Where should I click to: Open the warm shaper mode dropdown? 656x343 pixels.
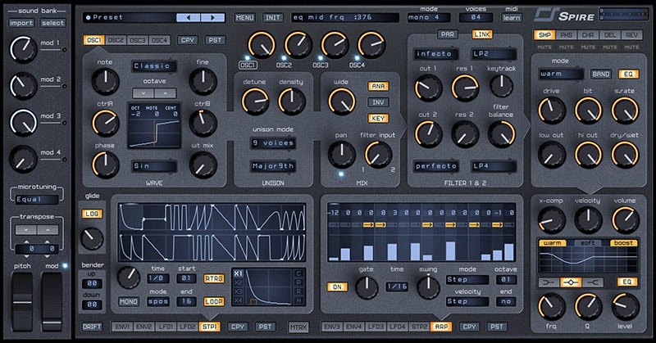(x=561, y=74)
